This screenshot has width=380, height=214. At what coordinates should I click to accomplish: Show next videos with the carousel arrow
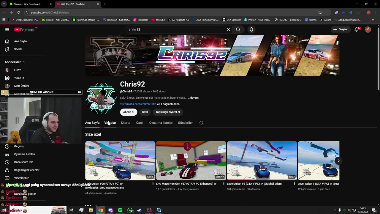[338, 161]
